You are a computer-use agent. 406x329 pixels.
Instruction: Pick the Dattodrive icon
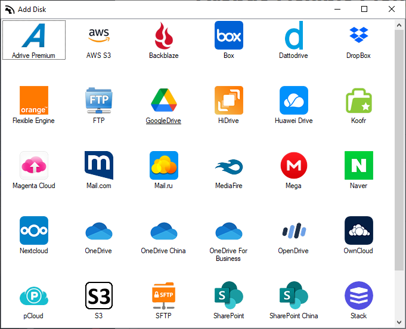pos(294,35)
